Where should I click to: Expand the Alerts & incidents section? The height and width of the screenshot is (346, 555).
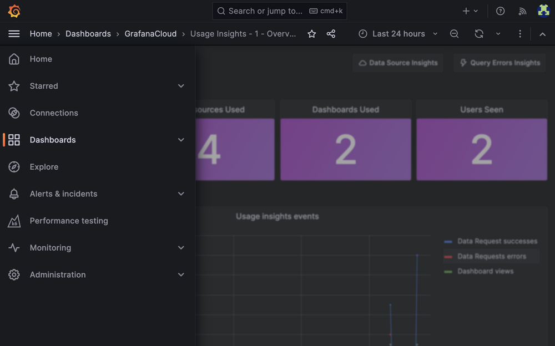181,194
